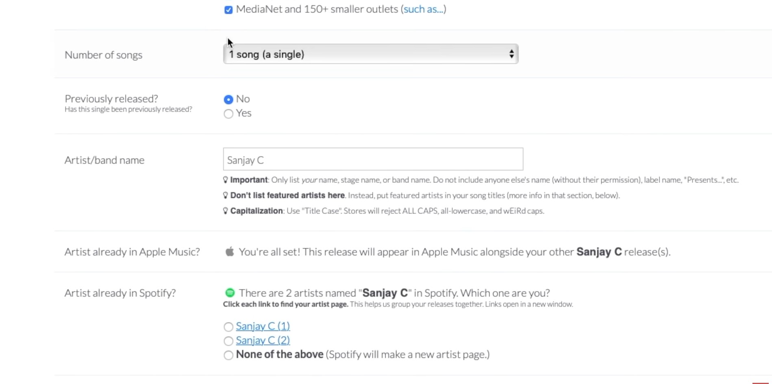
Task: Click the 'Yes' label under Previously released
Action: [x=244, y=113]
